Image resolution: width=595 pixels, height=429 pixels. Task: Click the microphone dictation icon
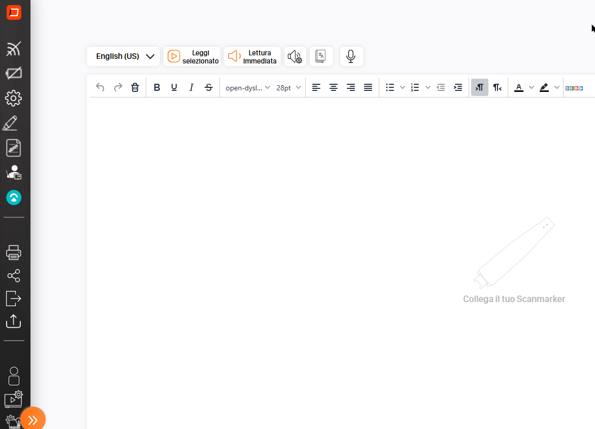tap(351, 56)
